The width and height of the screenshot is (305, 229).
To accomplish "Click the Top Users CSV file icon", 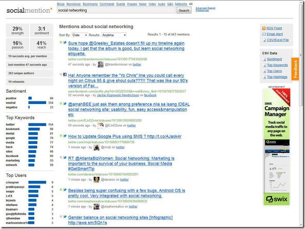I will (264, 71).
